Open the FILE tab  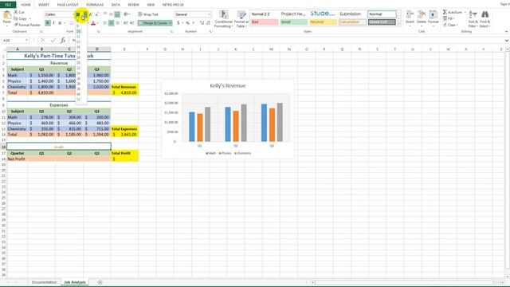[x=8, y=5]
